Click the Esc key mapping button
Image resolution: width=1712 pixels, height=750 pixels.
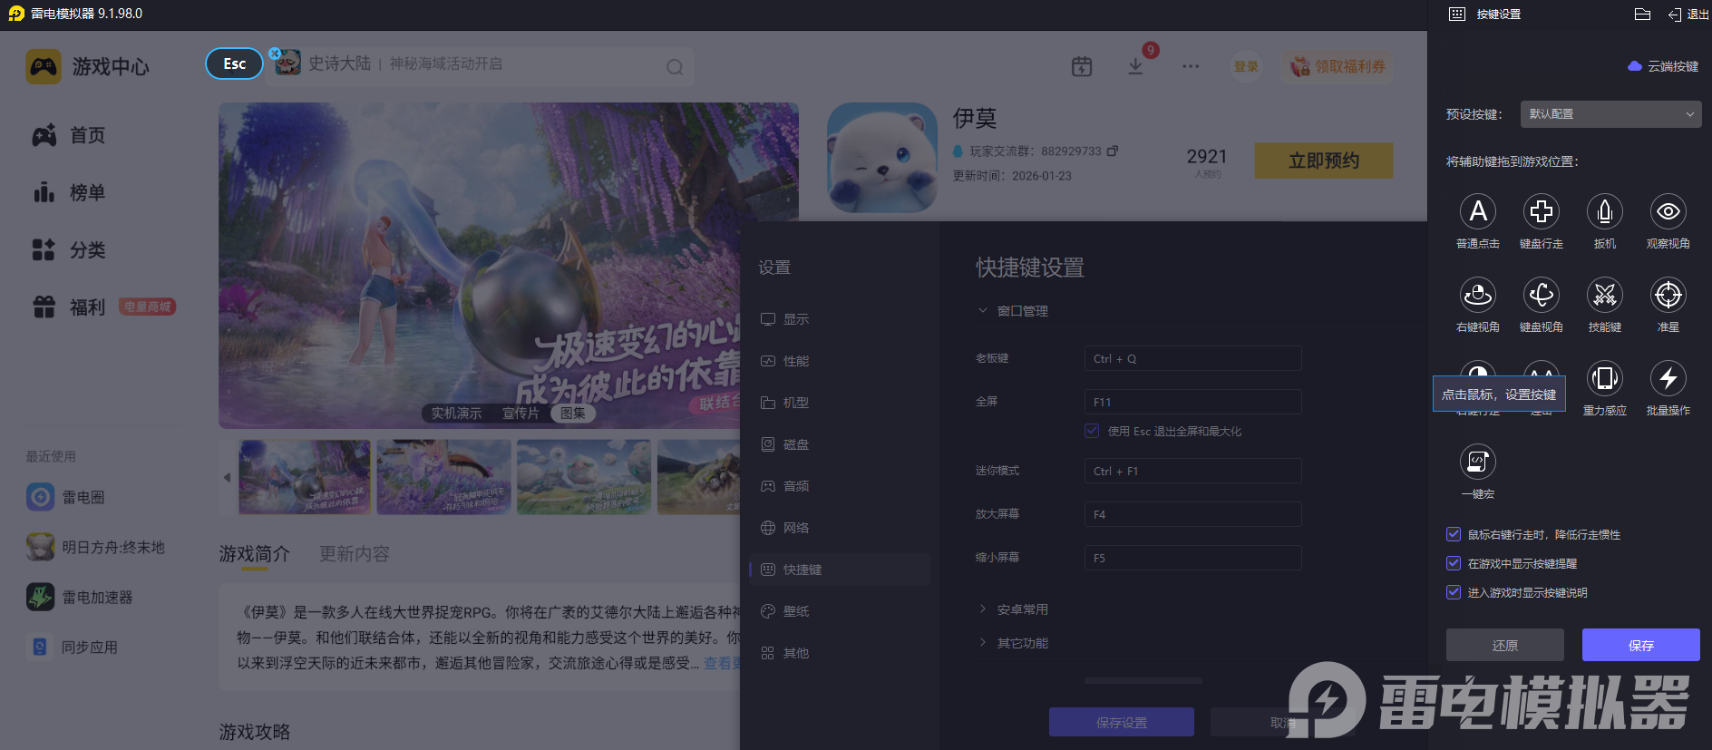click(x=235, y=63)
